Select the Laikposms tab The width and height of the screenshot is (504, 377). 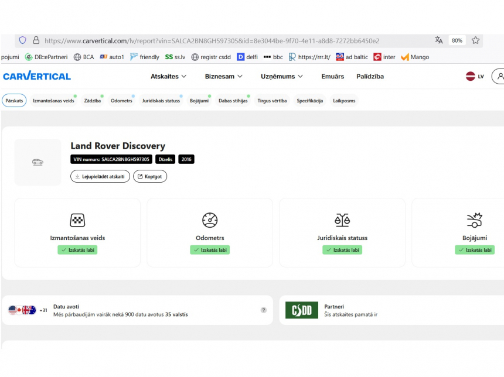tap(344, 101)
